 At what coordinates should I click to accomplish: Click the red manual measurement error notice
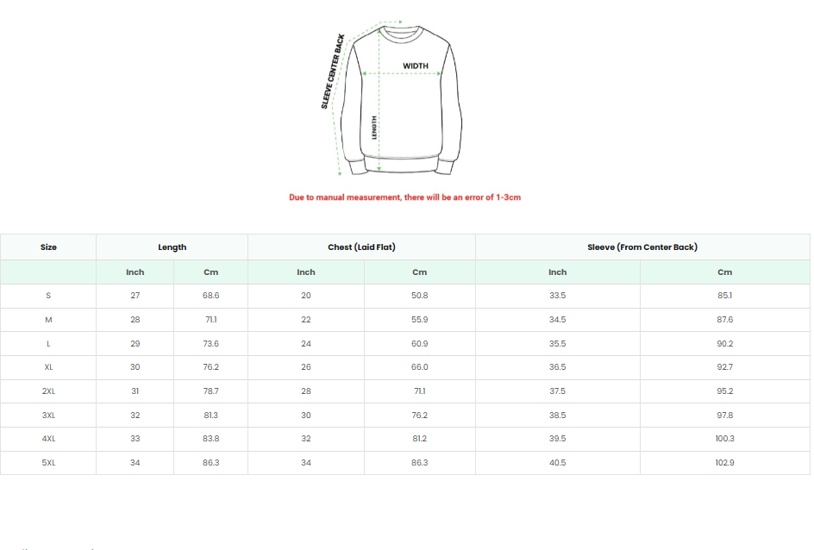405,197
